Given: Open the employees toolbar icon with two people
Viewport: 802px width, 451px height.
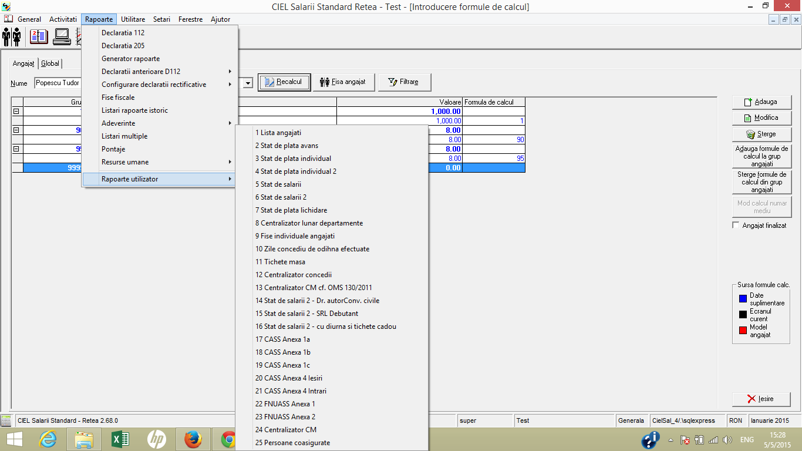Looking at the screenshot, I should coord(12,36).
